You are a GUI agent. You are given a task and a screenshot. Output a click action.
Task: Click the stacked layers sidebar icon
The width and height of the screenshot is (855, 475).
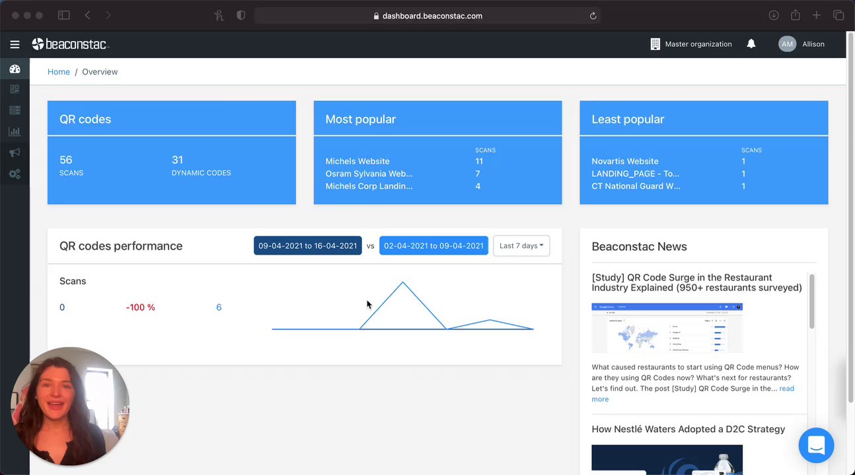tap(15, 110)
